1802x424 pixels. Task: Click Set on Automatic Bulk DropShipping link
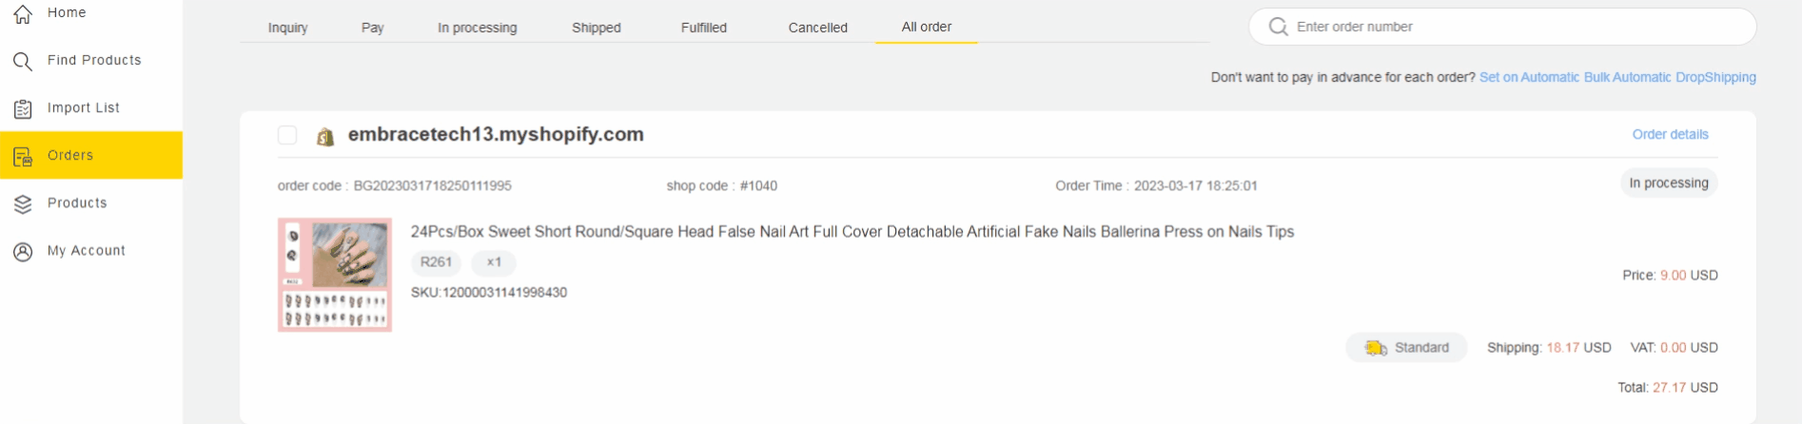tap(1617, 77)
